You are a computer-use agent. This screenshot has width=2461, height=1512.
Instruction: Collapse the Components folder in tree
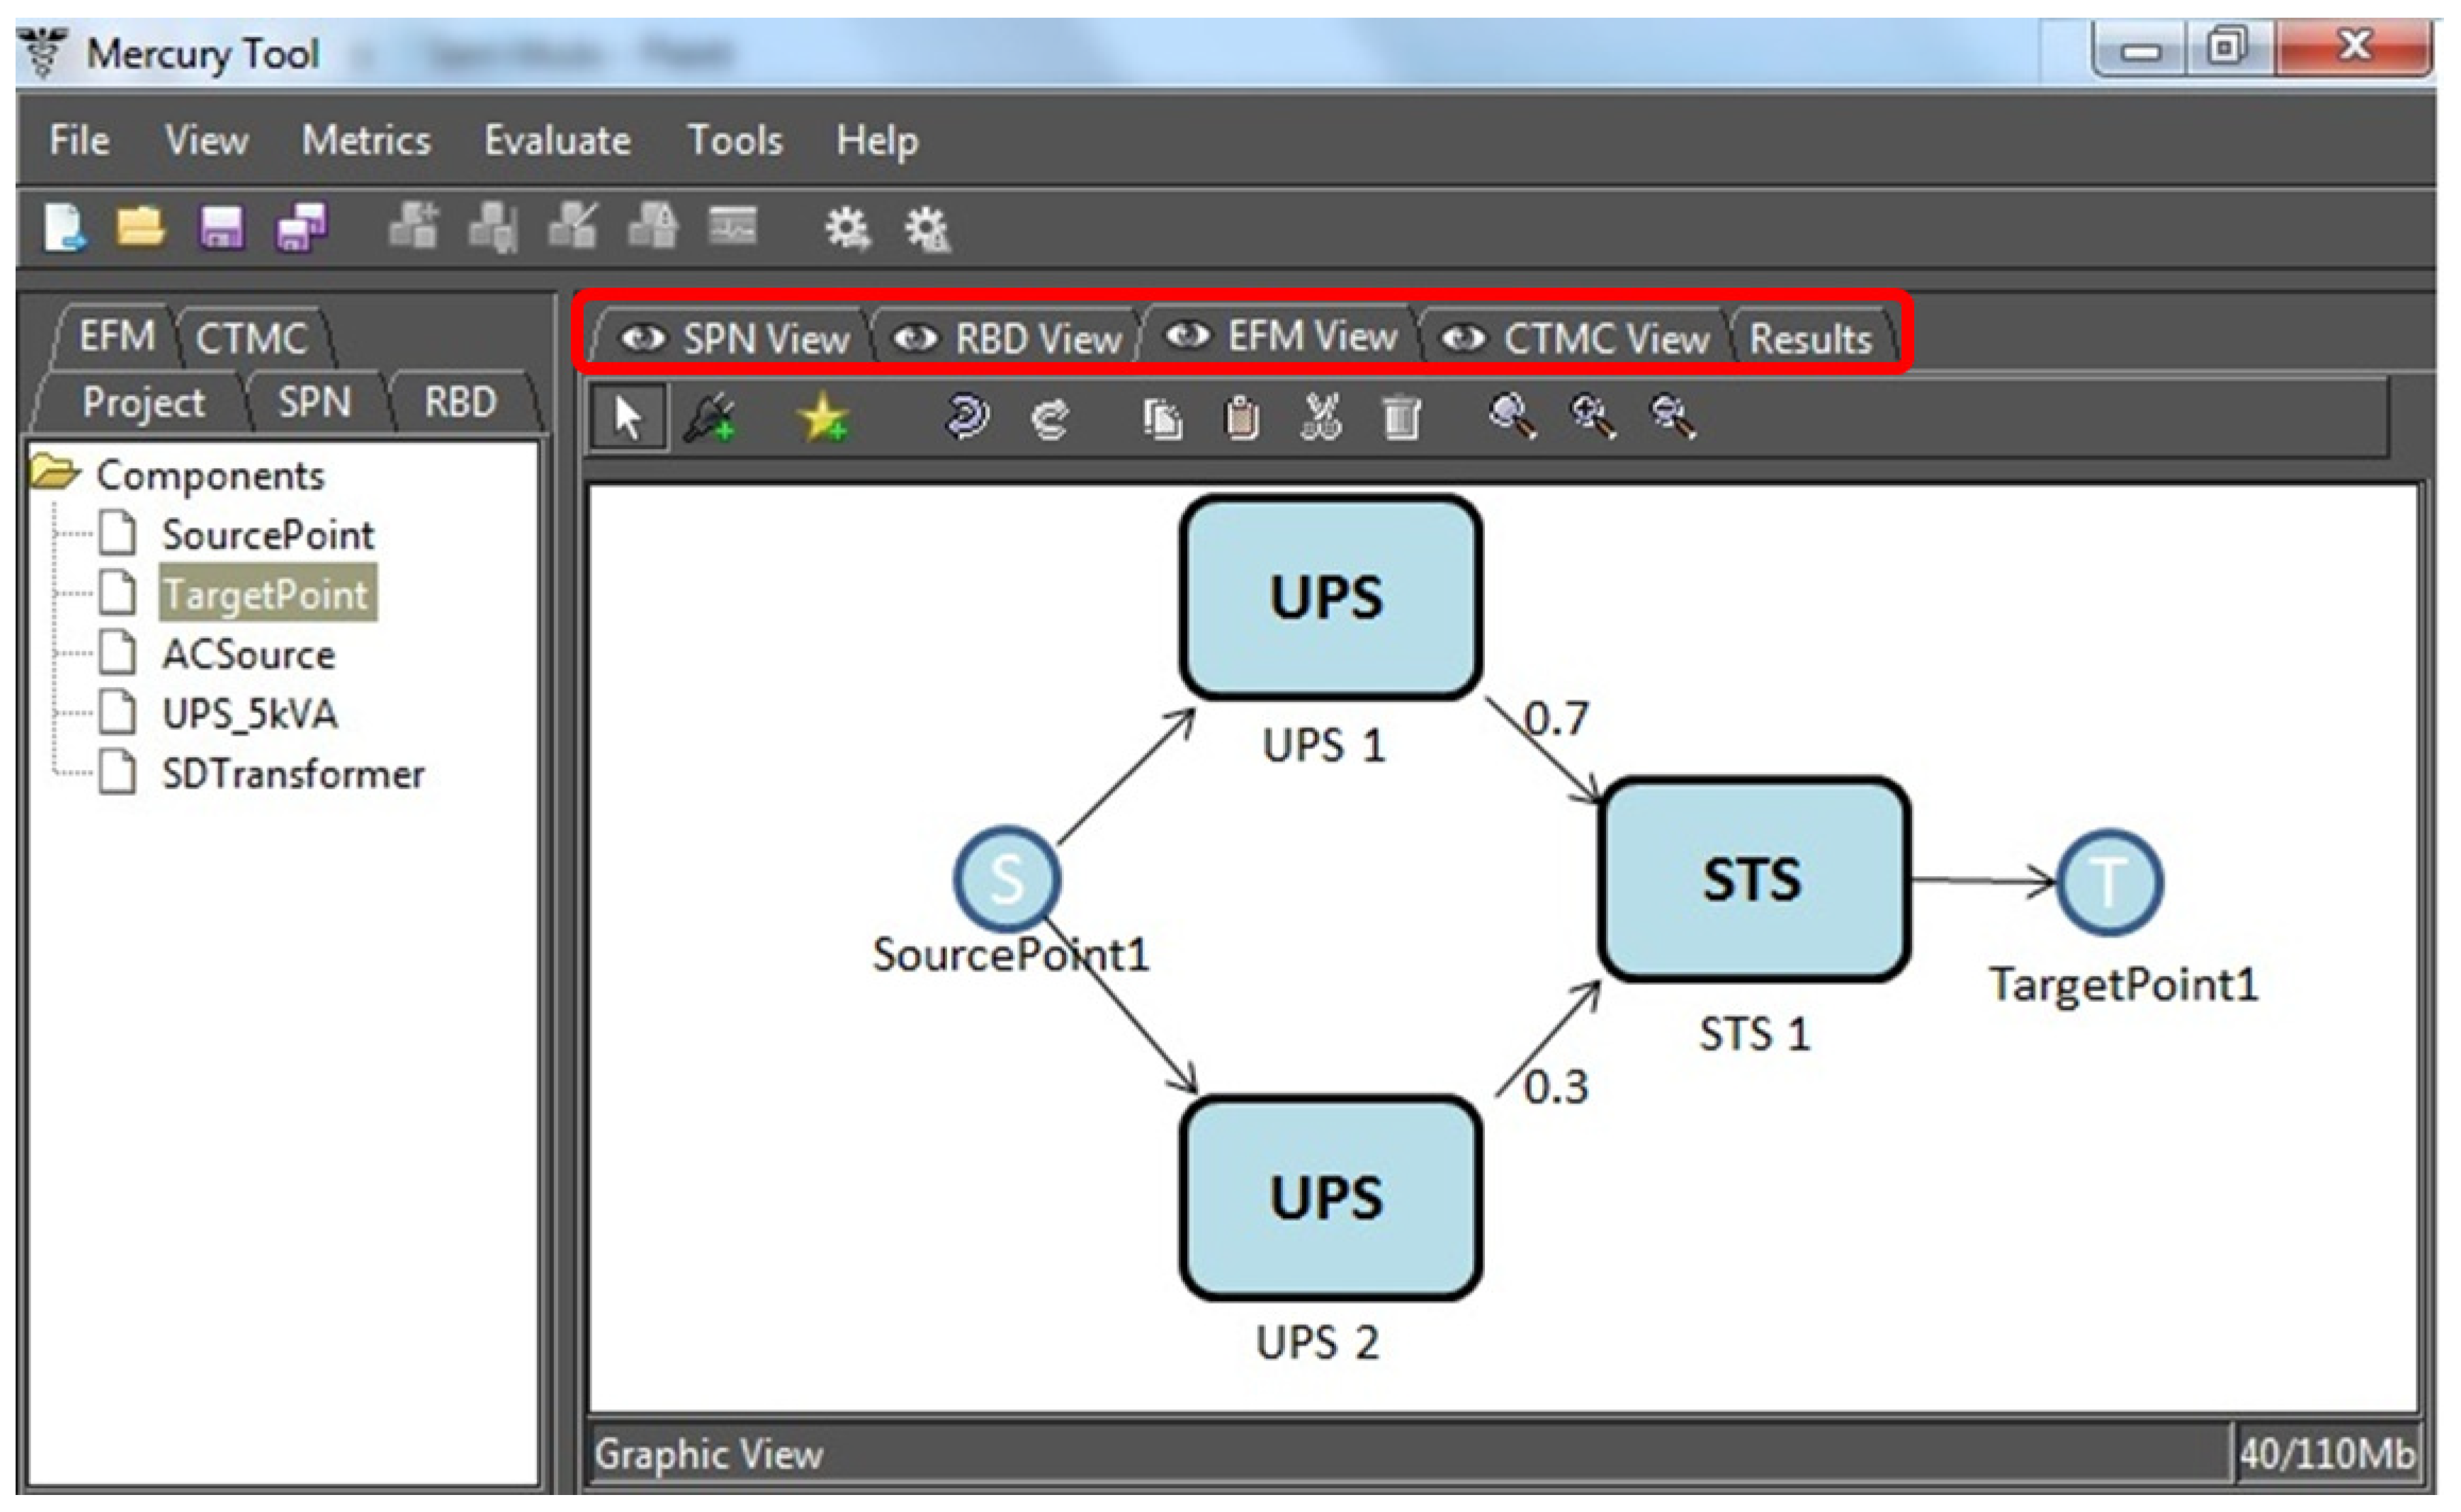click(x=54, y=473)
